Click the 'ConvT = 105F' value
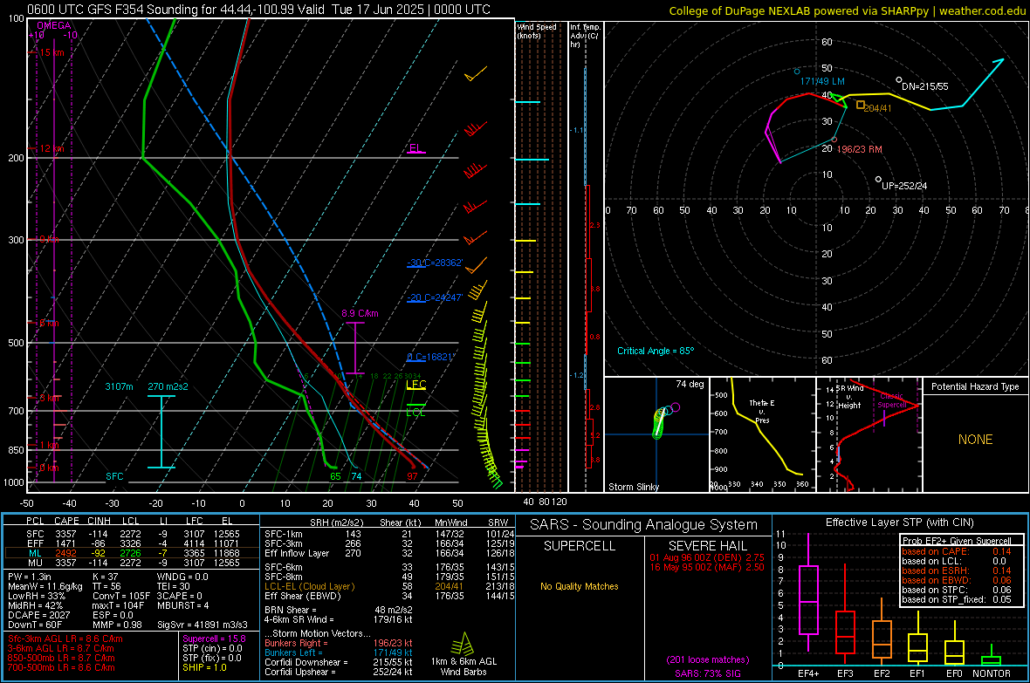Screen dimensions: 1030x683 coord(121,596)
